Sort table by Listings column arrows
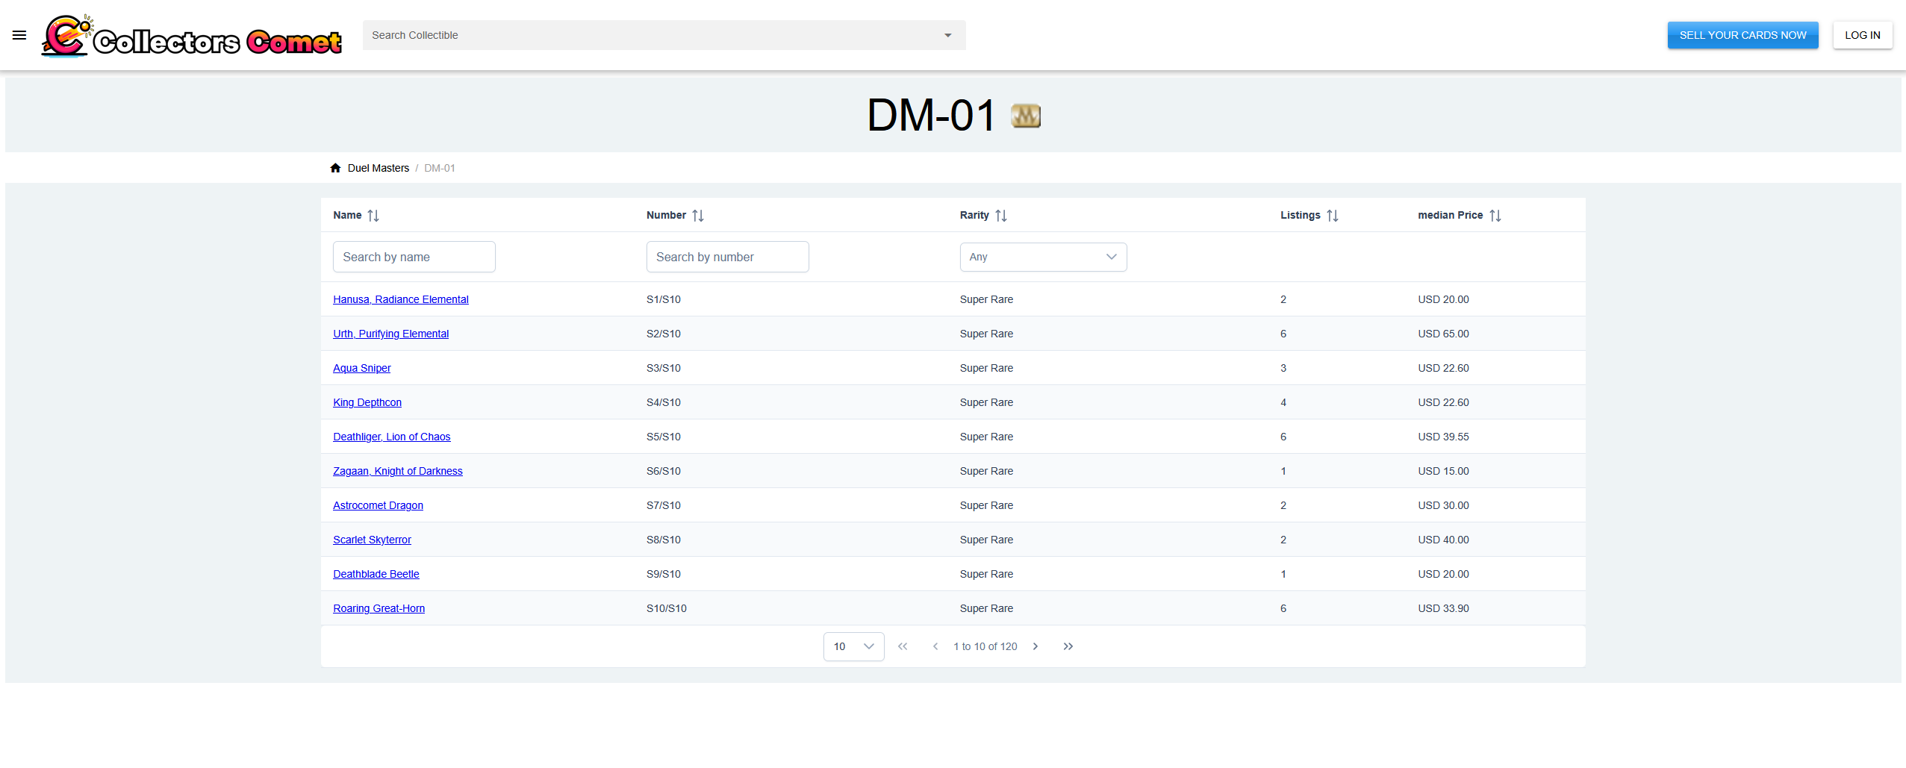Viewport: 1906px width, 768px height. point(1333,216)
